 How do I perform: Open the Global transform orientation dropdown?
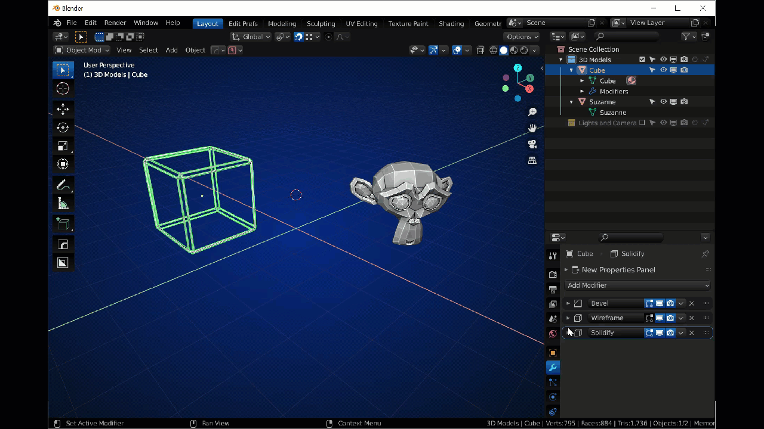pos(251,36)
